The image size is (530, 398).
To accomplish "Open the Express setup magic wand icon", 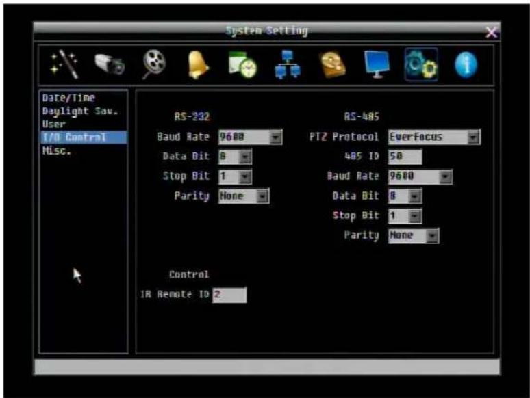I will [x=64, y=64].
